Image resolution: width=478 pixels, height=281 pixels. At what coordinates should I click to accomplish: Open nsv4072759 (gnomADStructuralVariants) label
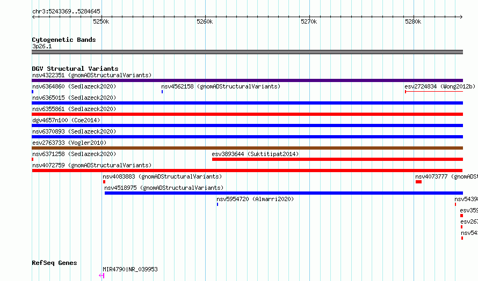coord(92,165)
